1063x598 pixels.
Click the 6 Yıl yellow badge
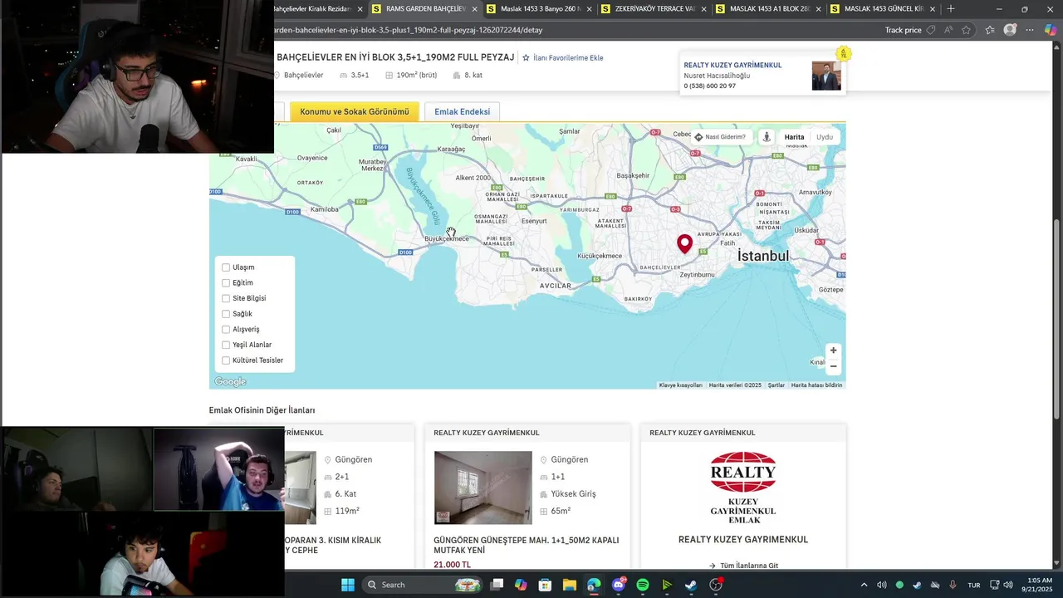click(843, 53)
